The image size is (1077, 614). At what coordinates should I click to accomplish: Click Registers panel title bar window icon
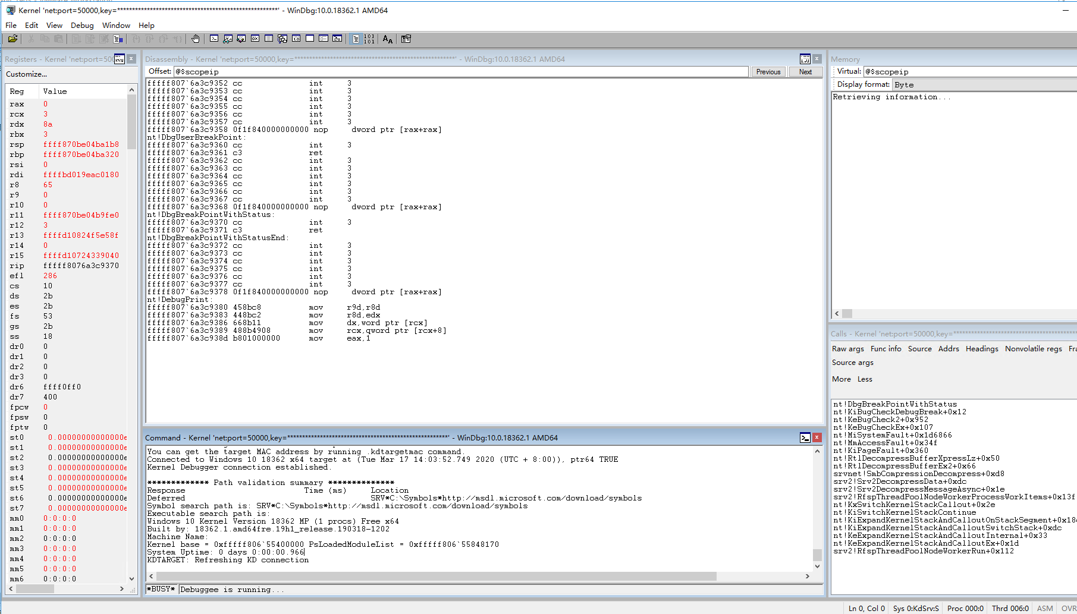point(120,59)
